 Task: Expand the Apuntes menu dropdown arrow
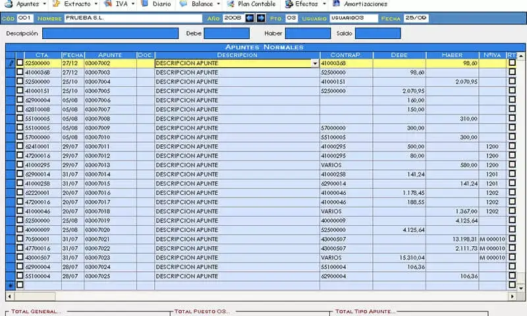45,4
